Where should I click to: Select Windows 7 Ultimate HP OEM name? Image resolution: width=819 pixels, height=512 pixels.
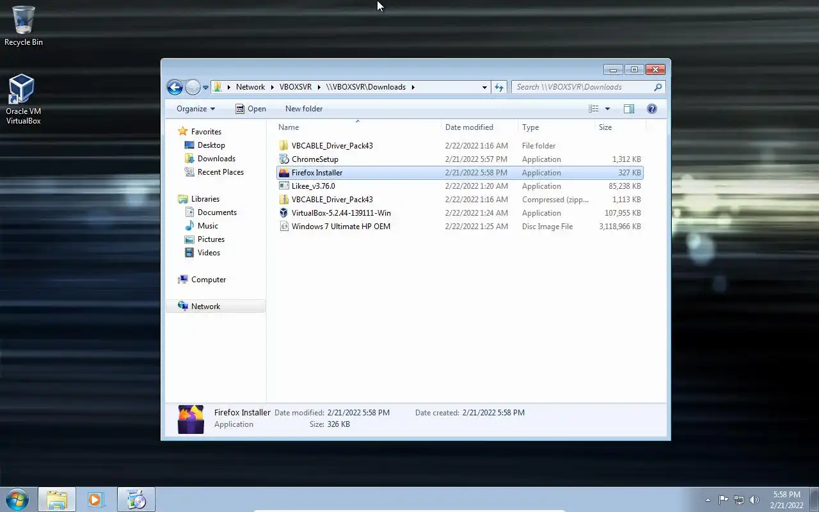click(x=341, y=227)
